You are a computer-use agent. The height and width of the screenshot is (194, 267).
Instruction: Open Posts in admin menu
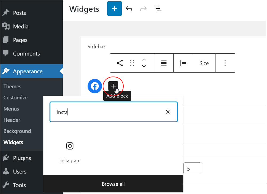(x=19, y=13)
